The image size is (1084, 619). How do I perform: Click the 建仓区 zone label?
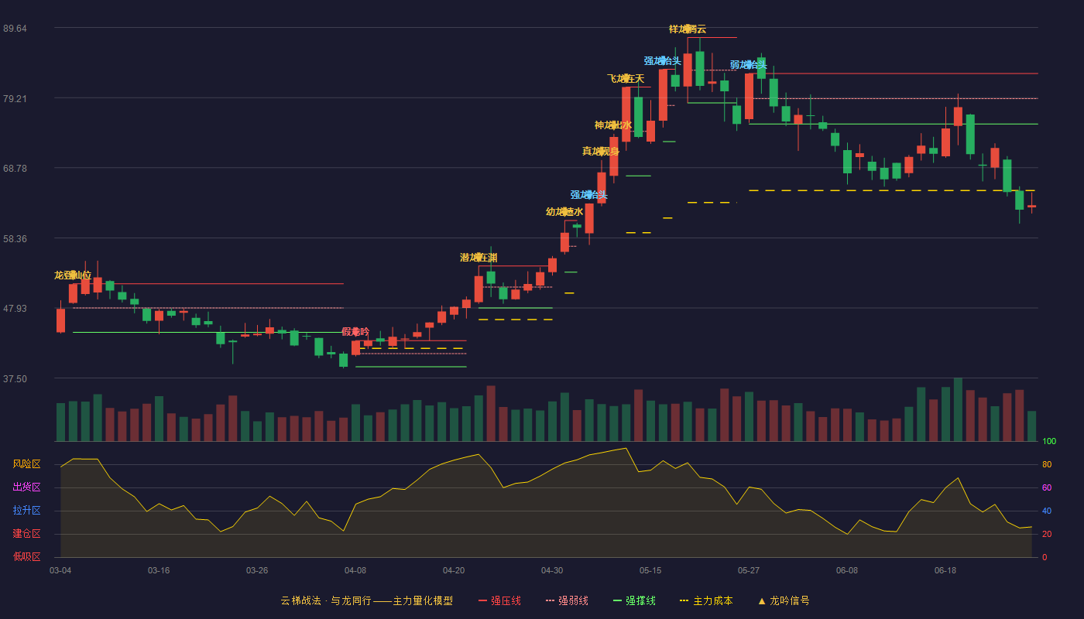pyautogui.click(x=27, y=534)
